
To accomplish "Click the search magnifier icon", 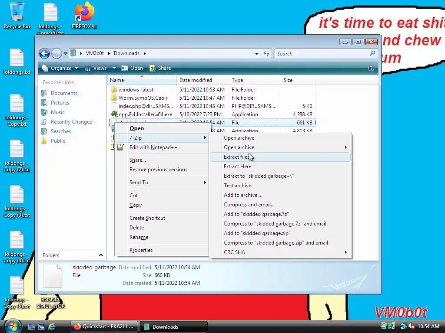I will (x=372, y=53).
